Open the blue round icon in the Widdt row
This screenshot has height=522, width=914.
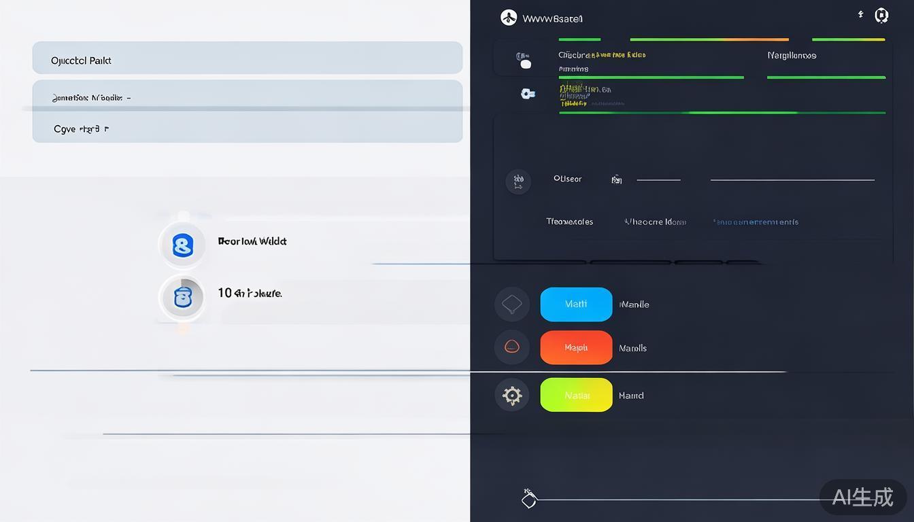coord(182,245)
